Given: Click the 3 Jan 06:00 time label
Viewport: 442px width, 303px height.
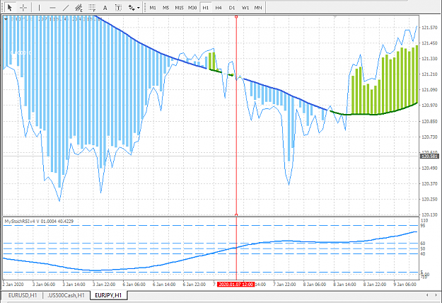Looking at the screenshot, I should [x=43, y=285].
